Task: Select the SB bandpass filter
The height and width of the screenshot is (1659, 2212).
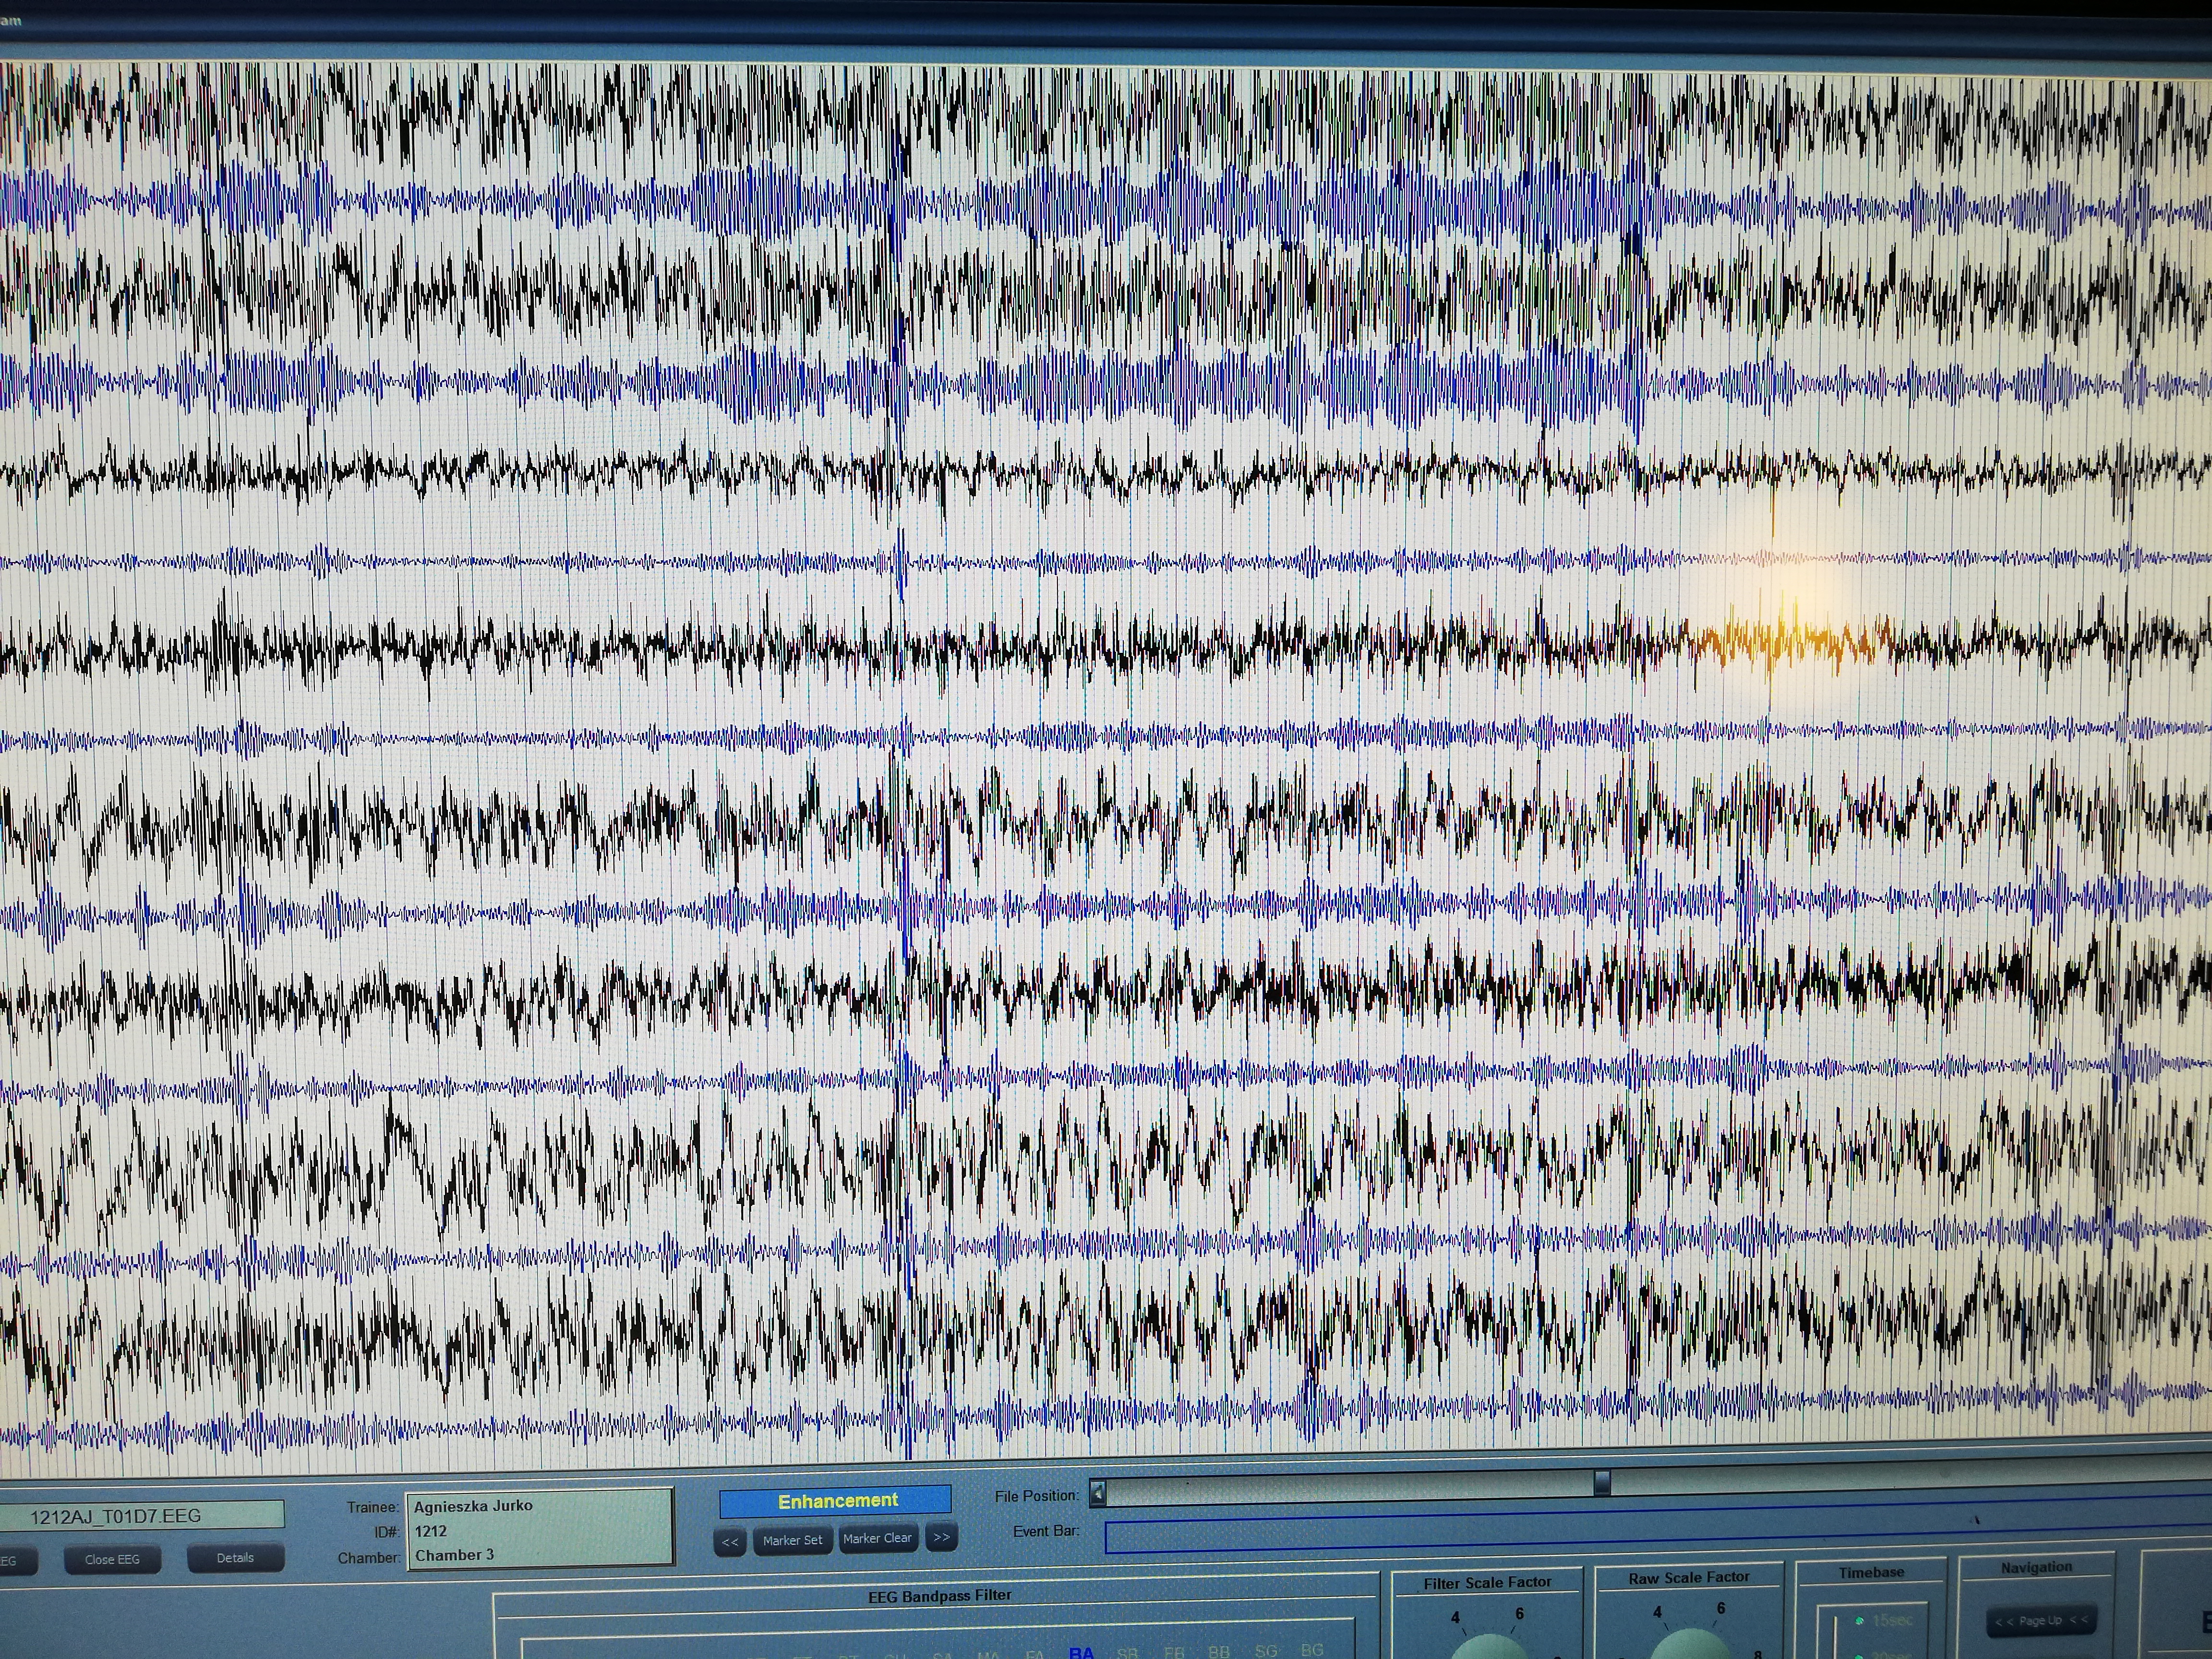Action: (1127, 1651)
